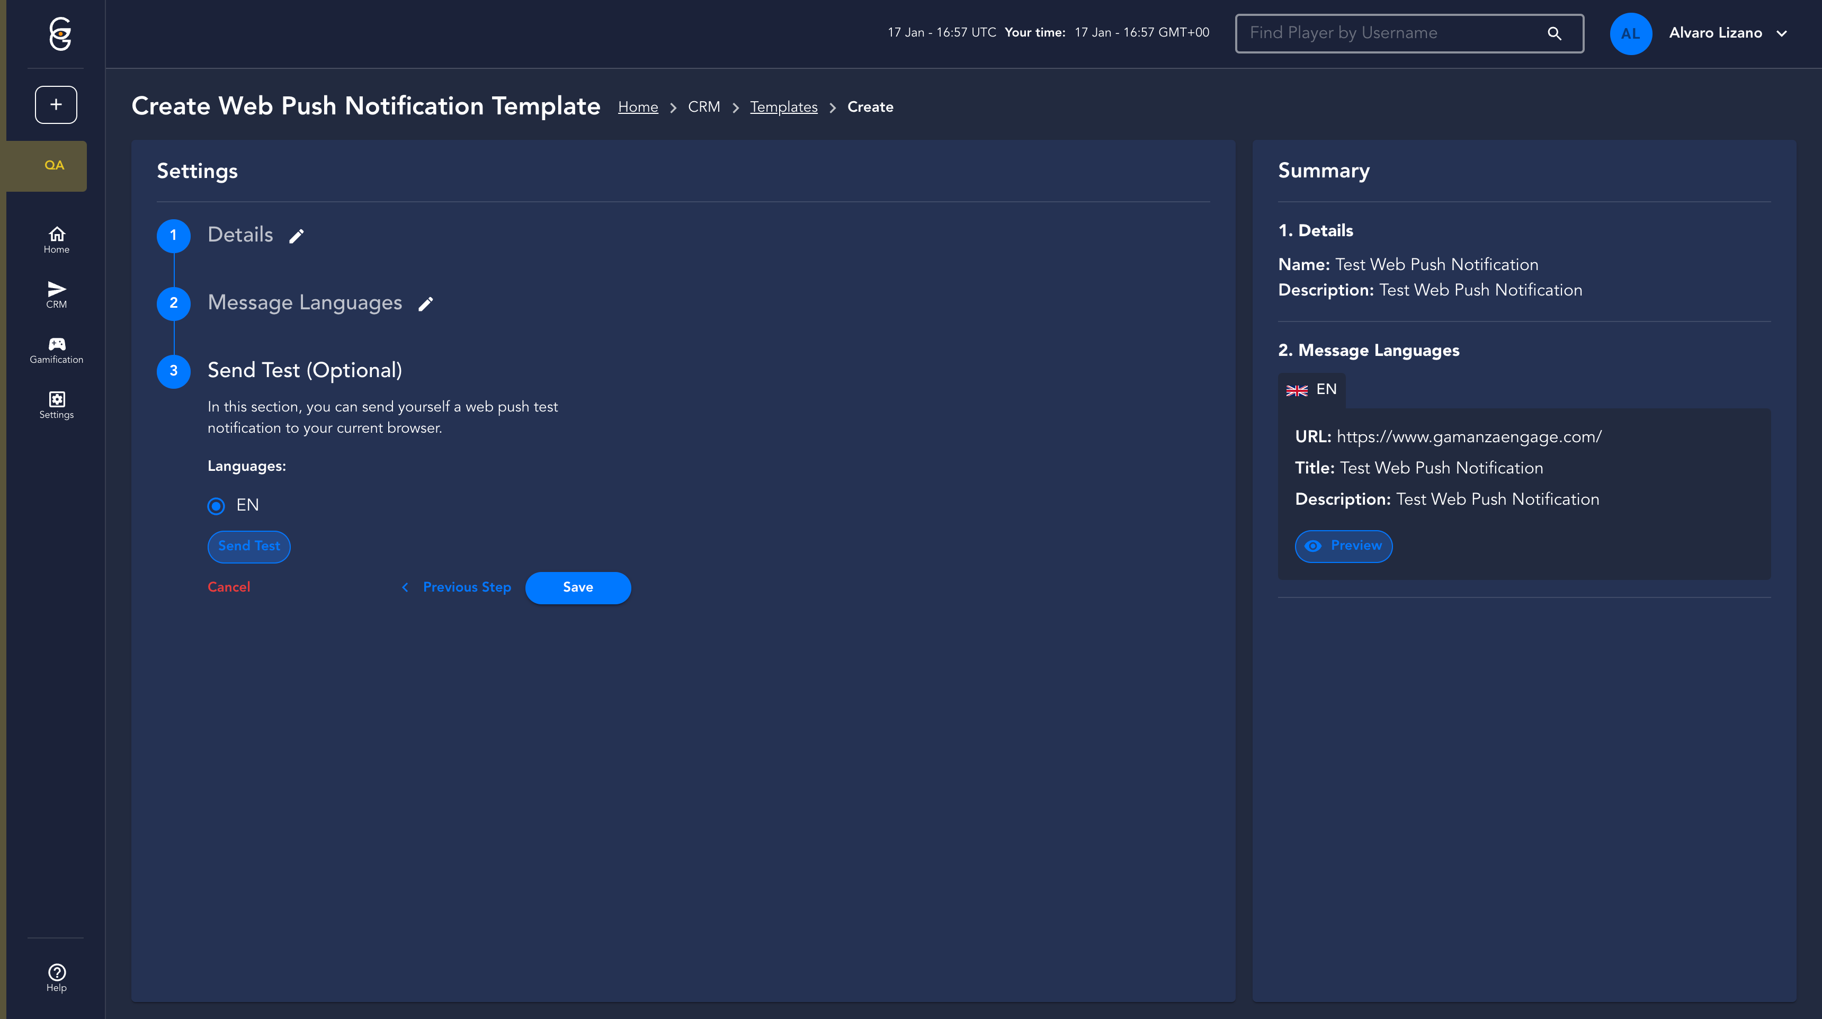Select the QA environment tab
This screenshot has height=1019, width=1822.
(x=53, y=165)
